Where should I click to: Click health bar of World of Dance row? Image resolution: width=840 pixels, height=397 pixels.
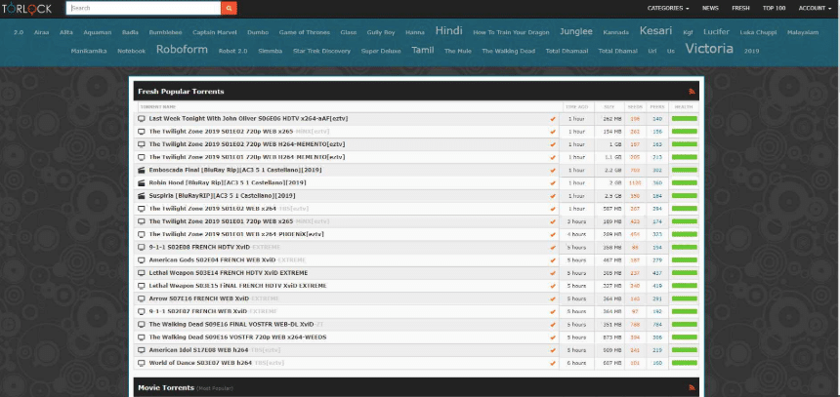click(684, 363)
